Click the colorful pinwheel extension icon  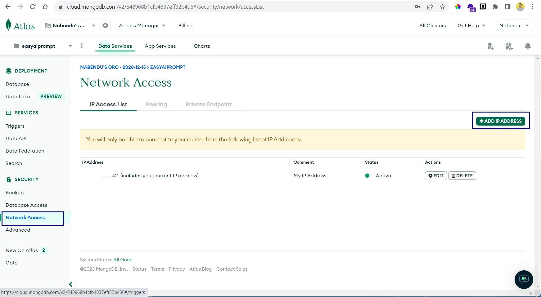[x=458, y=7]
